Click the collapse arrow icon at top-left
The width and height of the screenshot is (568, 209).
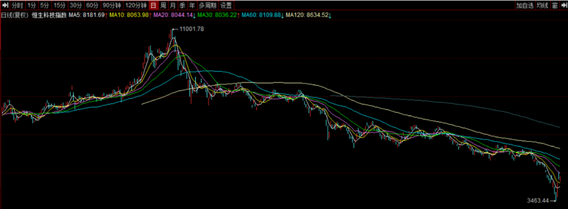5,5
